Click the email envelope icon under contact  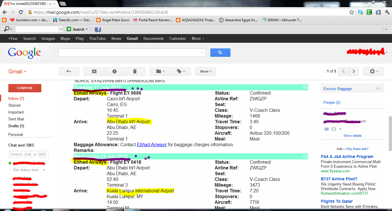coord(333,129)
